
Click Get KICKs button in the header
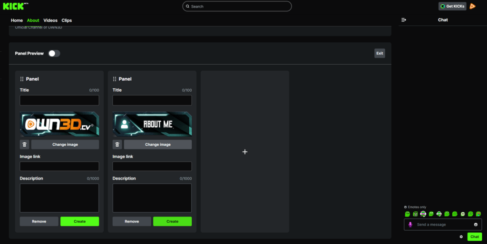[452, 6]
